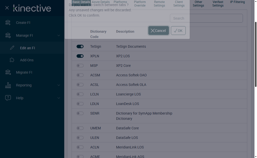Click the DataSafe Core description
Image resolution: width=257 pixels, height=158 pixels.
click(x=127, y=128)
